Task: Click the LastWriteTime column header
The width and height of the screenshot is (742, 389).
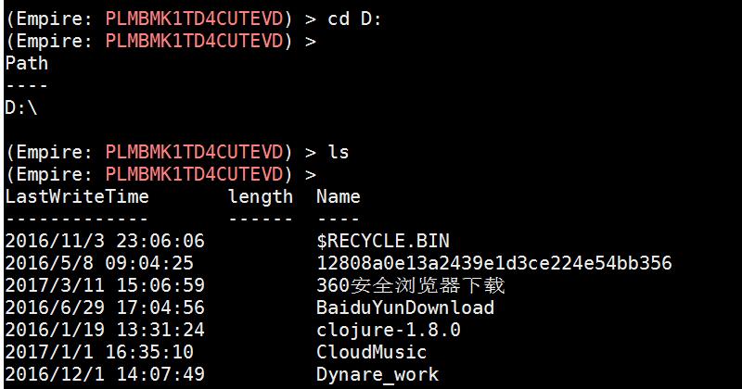Action: pyautogui.click(x=77, y=196)
